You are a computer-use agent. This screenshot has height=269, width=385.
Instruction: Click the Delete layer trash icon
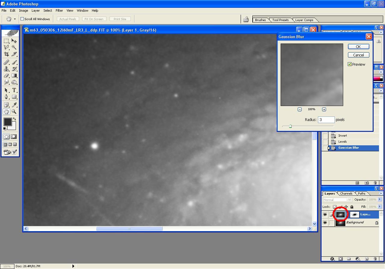pos(375,259)
